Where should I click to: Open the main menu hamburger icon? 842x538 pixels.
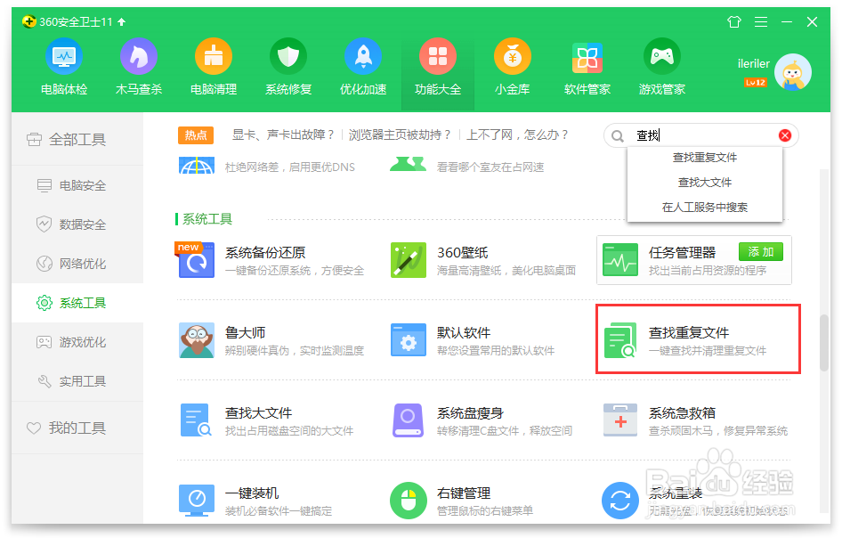[x=761, y=21]
